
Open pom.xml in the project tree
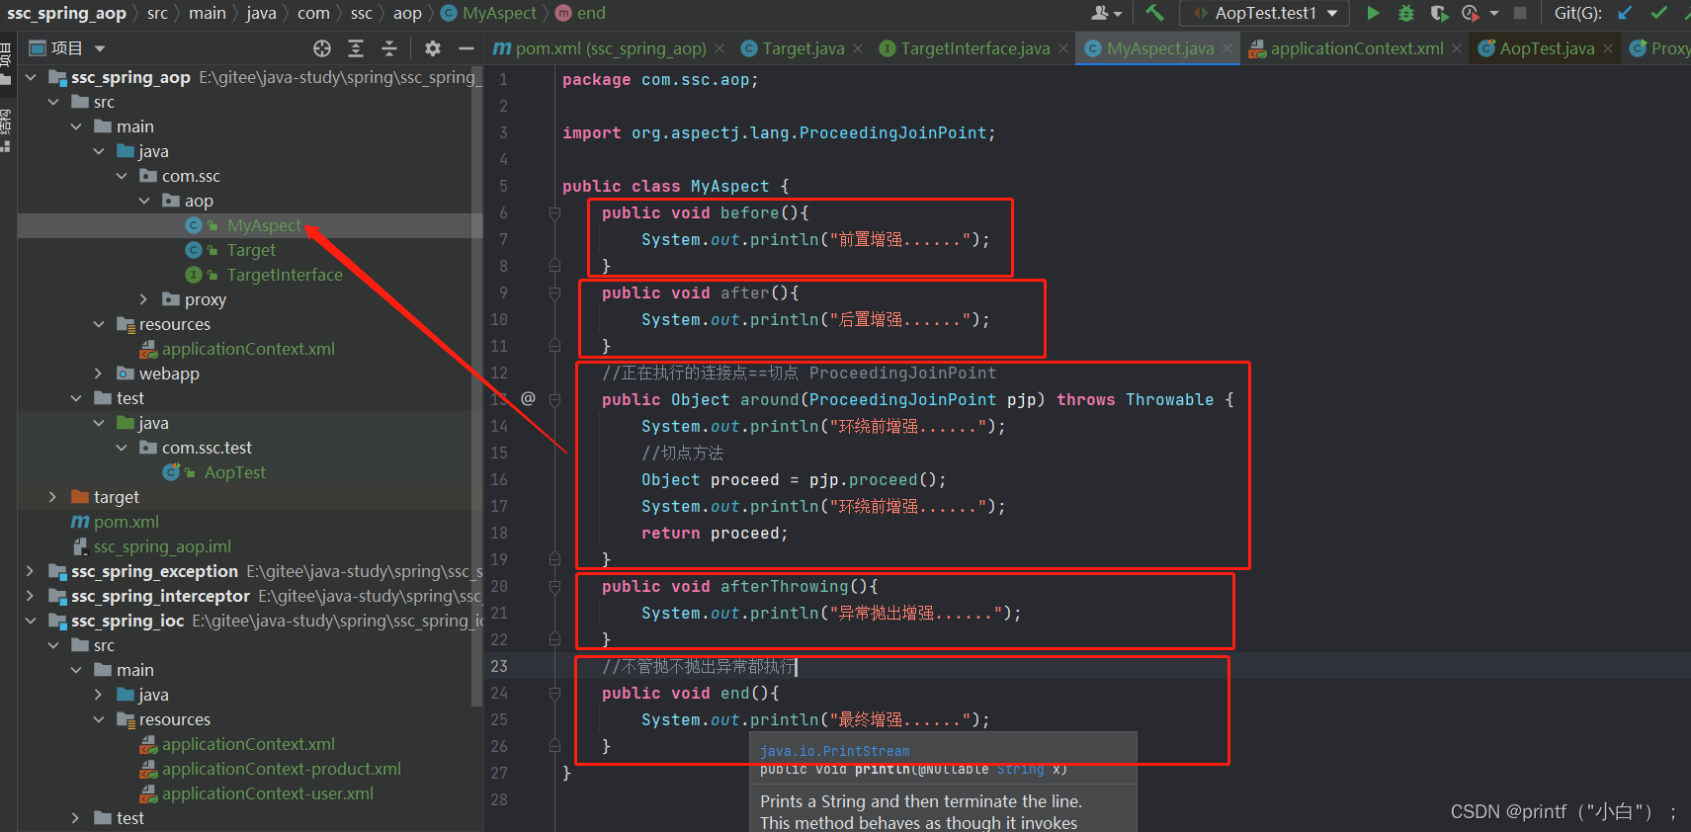pyautogui.click(x=126, y=522)
